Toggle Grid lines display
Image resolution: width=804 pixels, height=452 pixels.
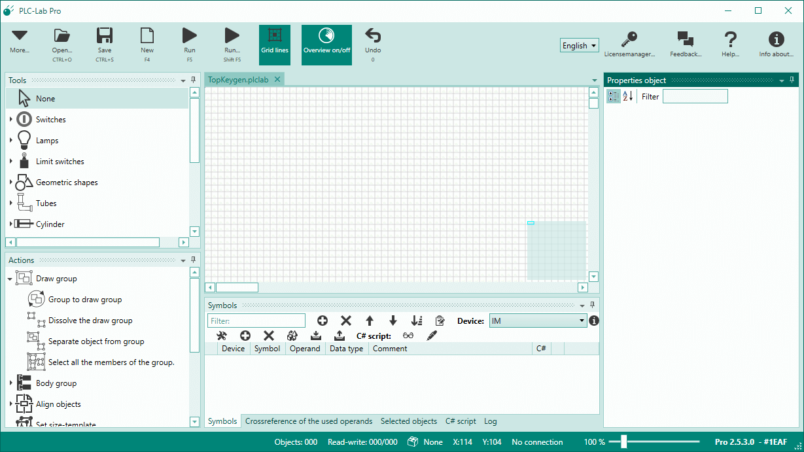click(274, 44)
